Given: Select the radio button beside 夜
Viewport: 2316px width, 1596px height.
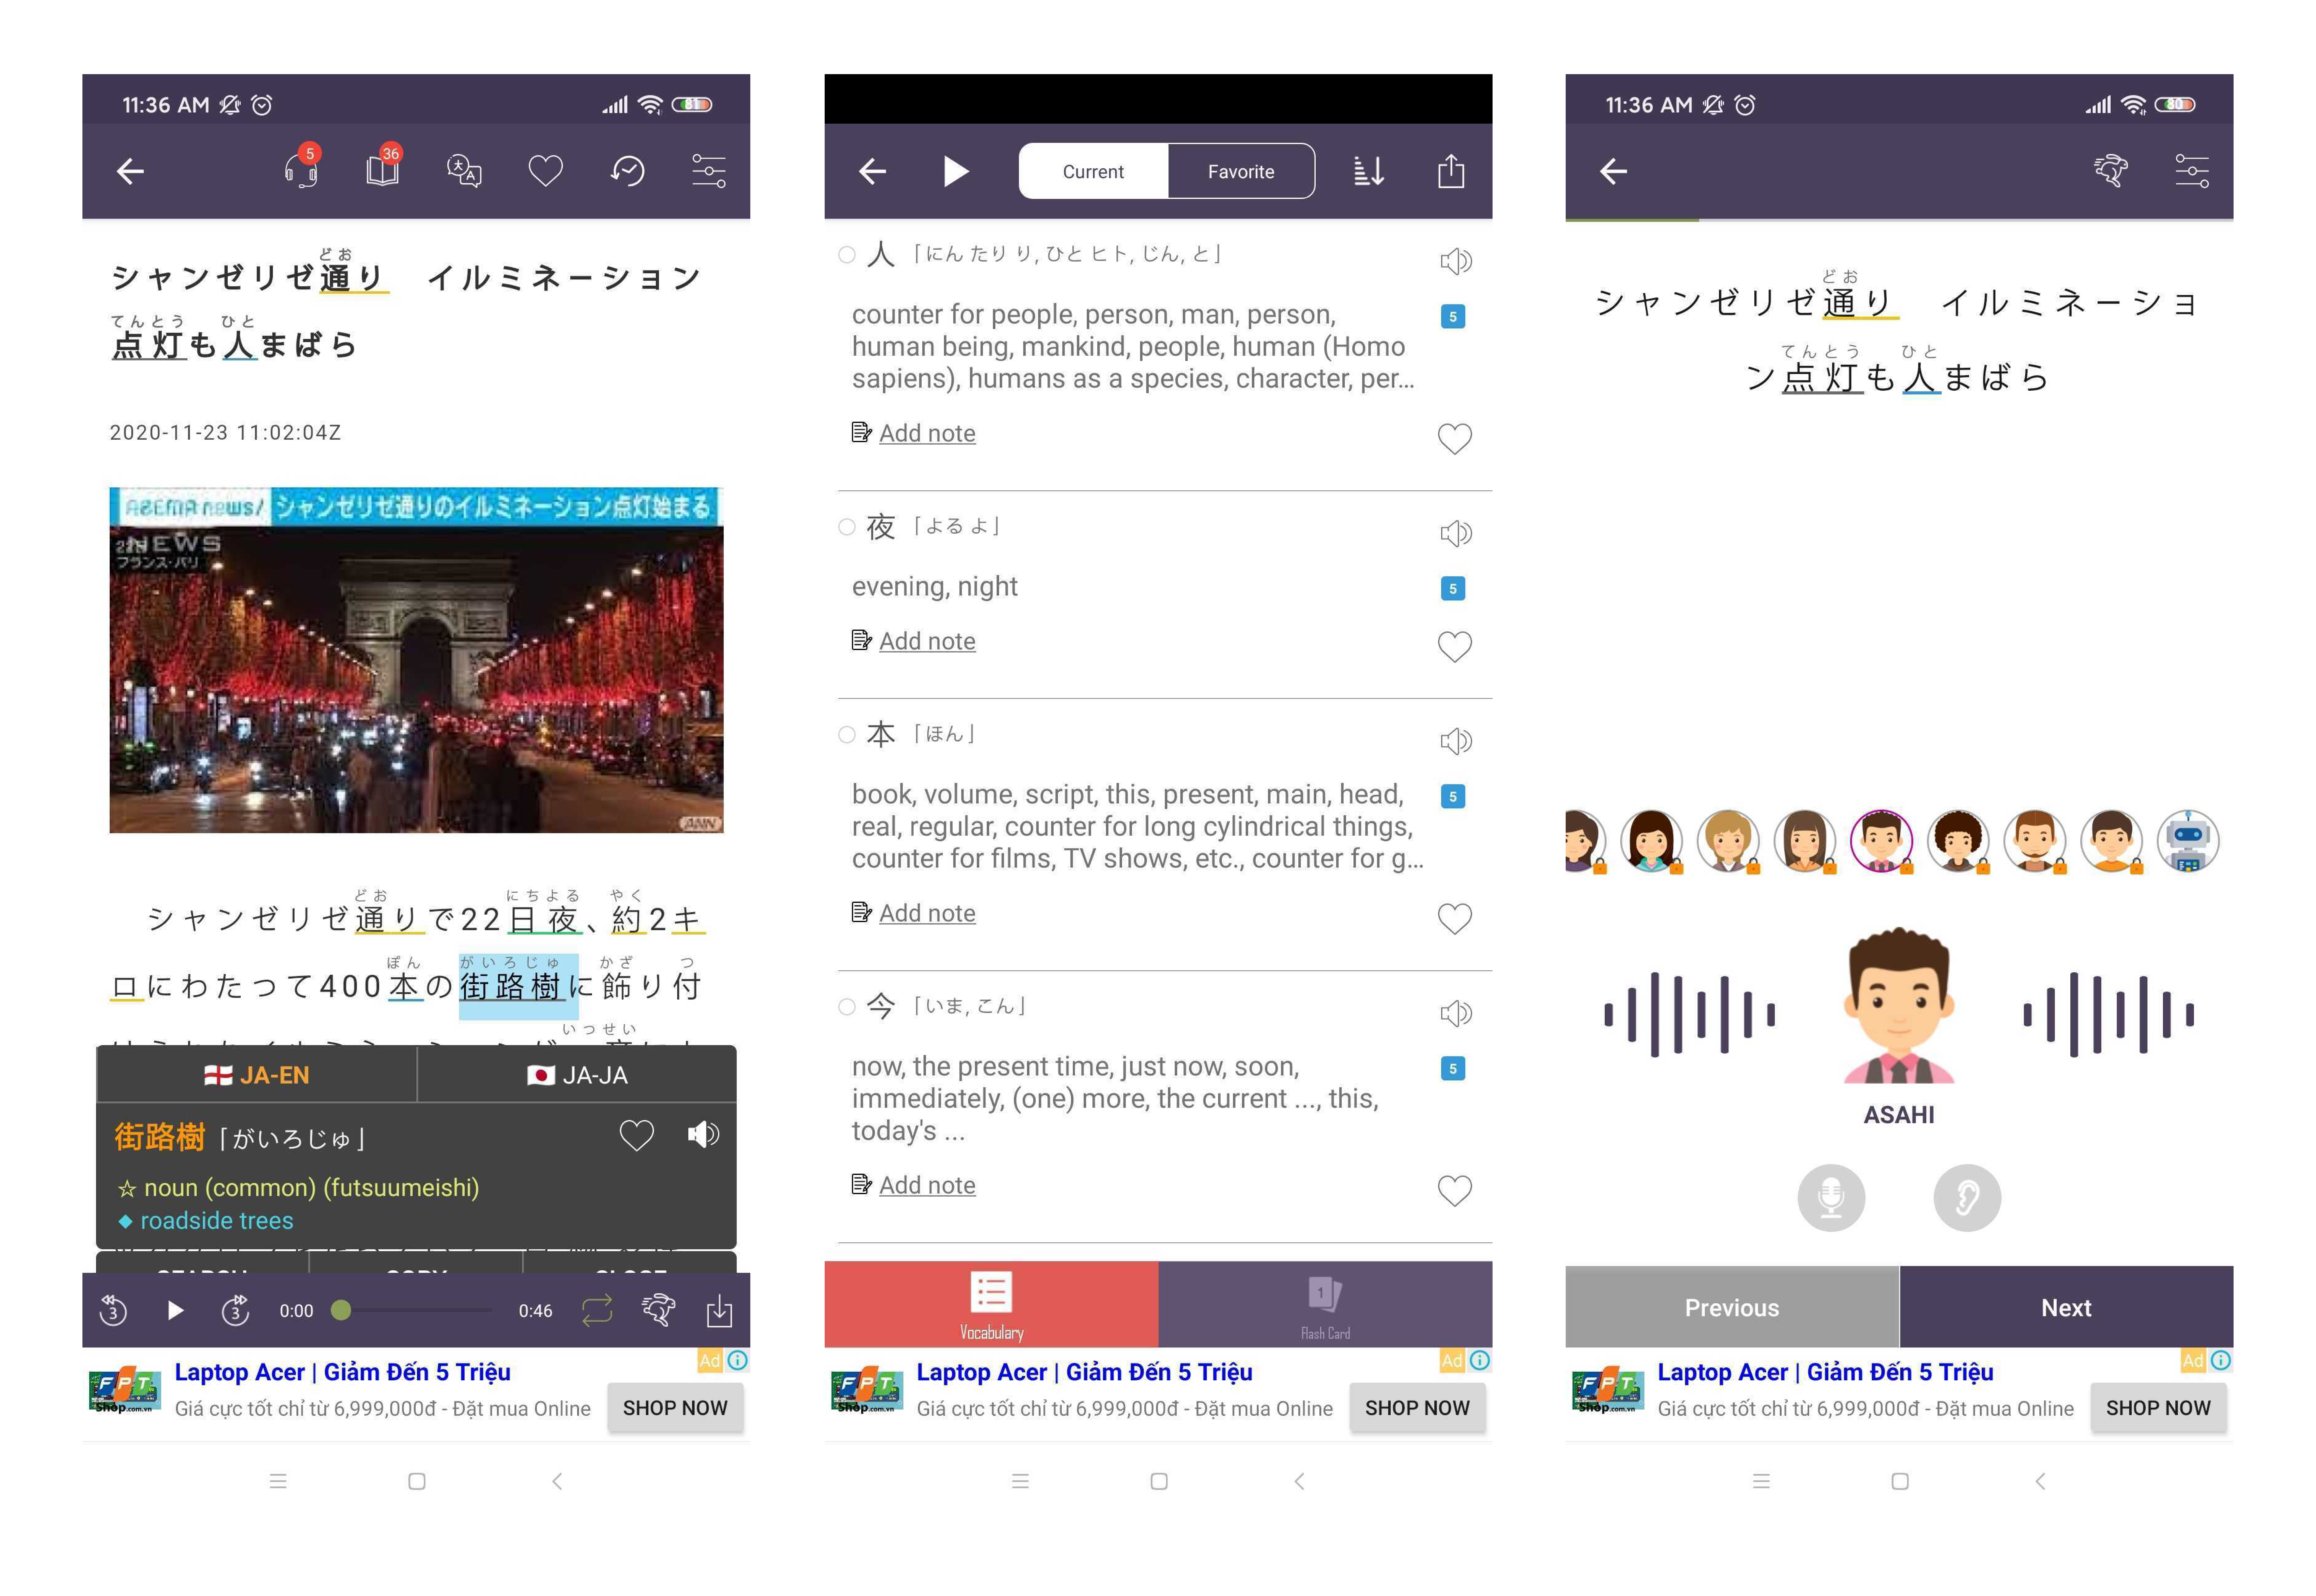Looking at the screenshot, I should click(x=847, y=527).
